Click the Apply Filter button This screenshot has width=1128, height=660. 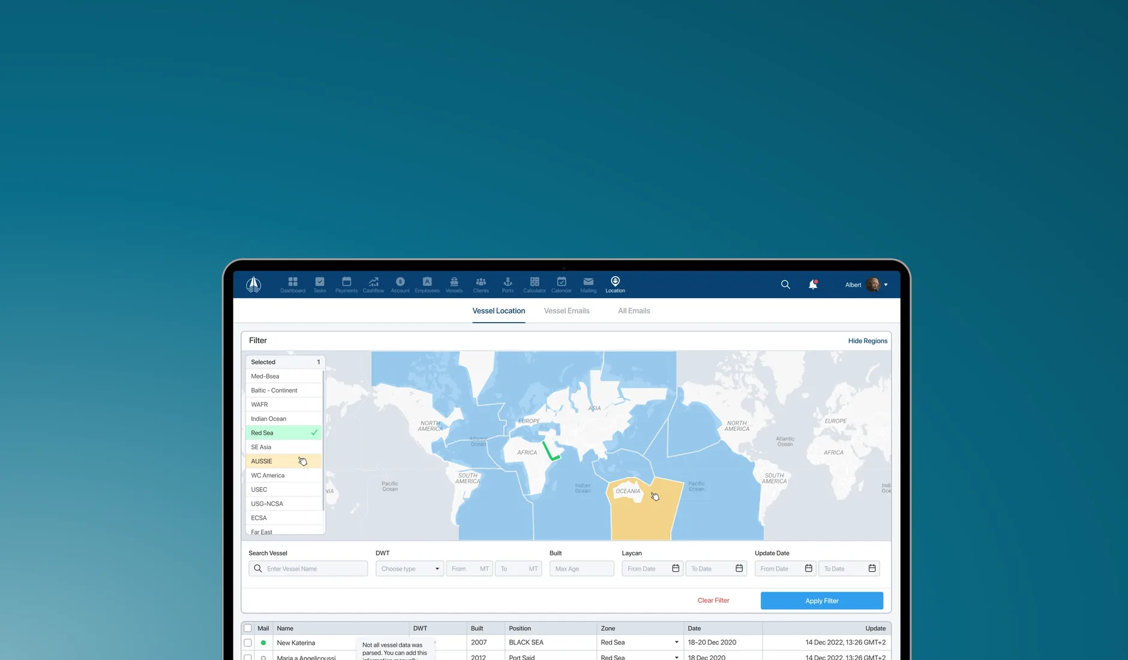[x=821, y=601]
